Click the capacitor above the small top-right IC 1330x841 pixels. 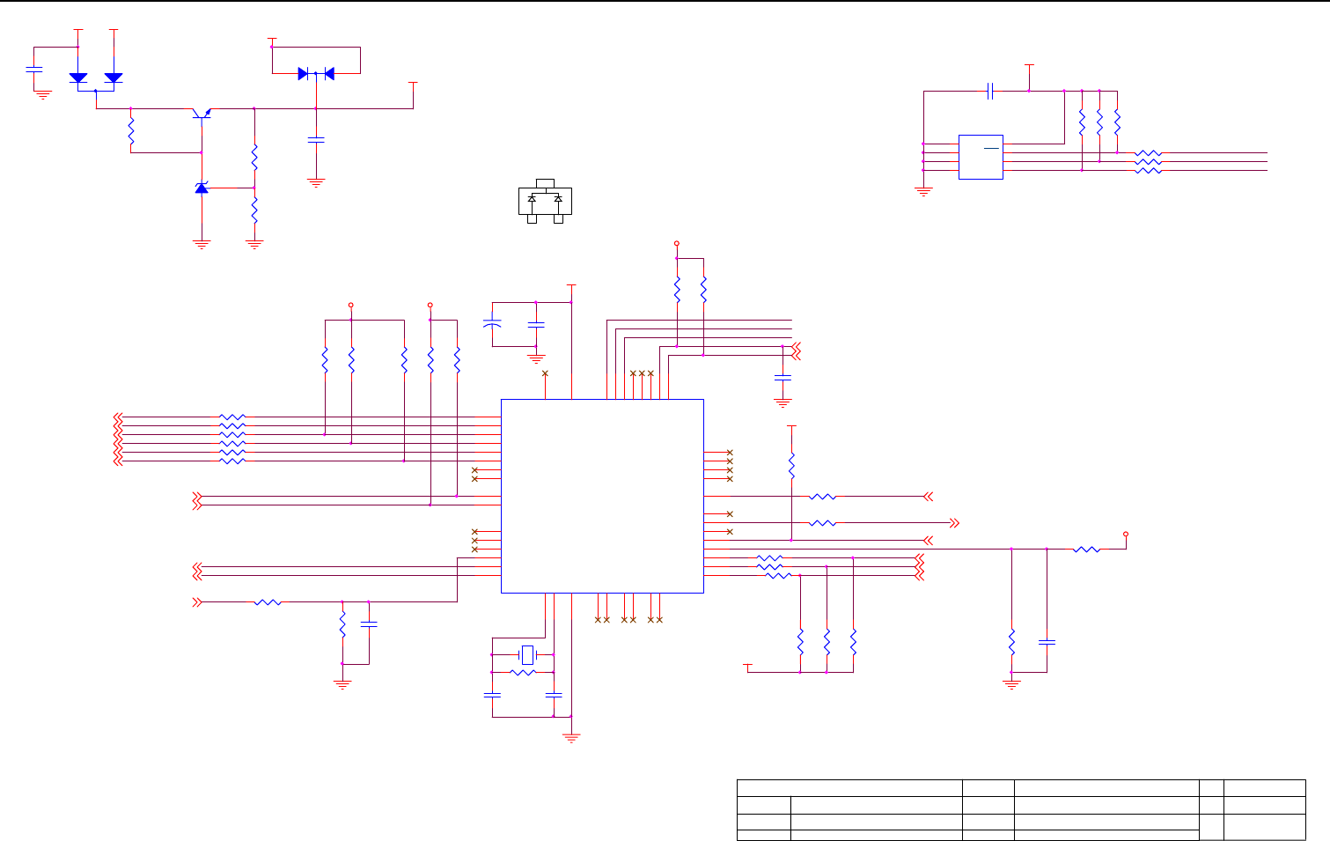990,91
